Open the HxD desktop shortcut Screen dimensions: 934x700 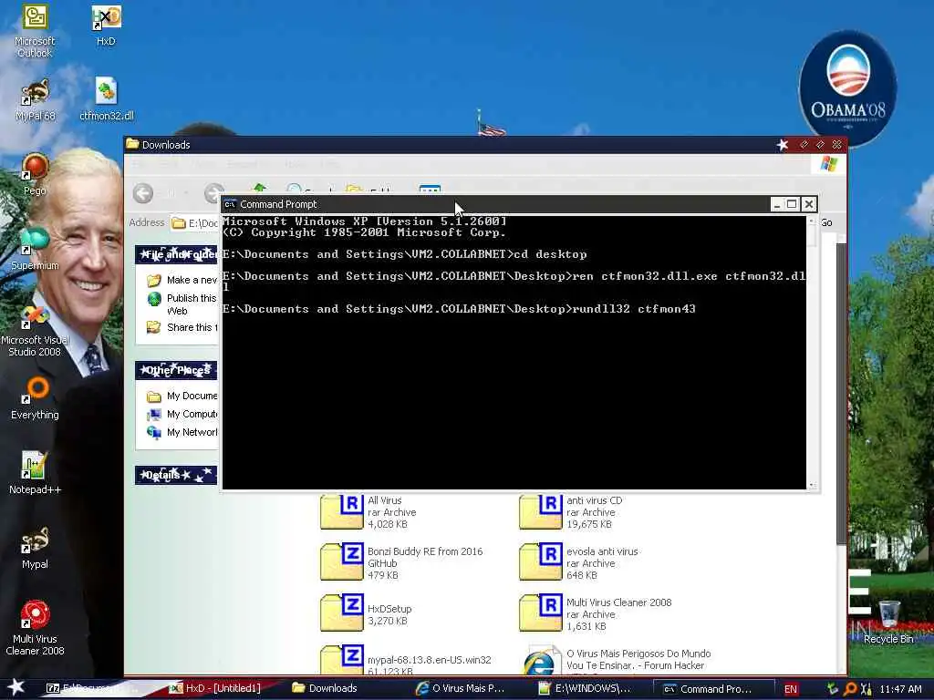coord(106,26)
